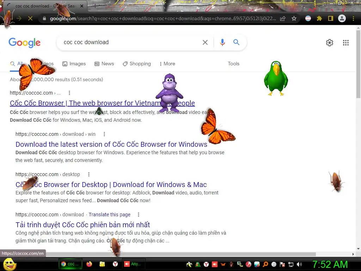Click the vertical page scrollbar thumb

coord(358,64)
